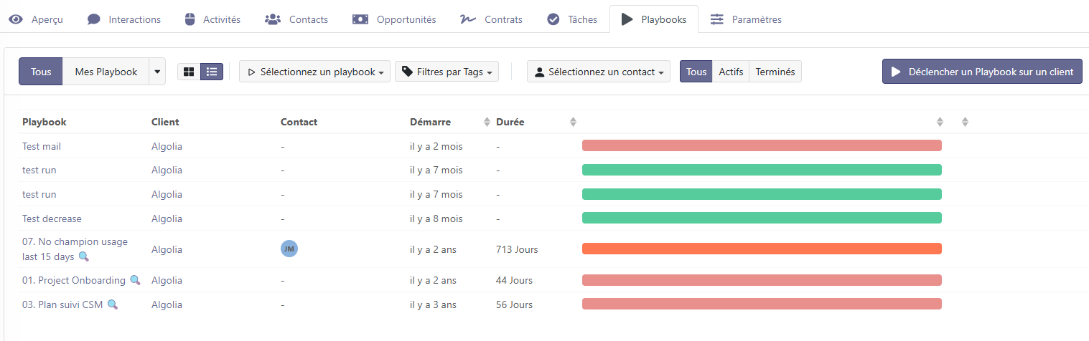The height and width of the screenshot is (341, 1089).
Task: Click the JM contact avatar
Action: point(289,249)
